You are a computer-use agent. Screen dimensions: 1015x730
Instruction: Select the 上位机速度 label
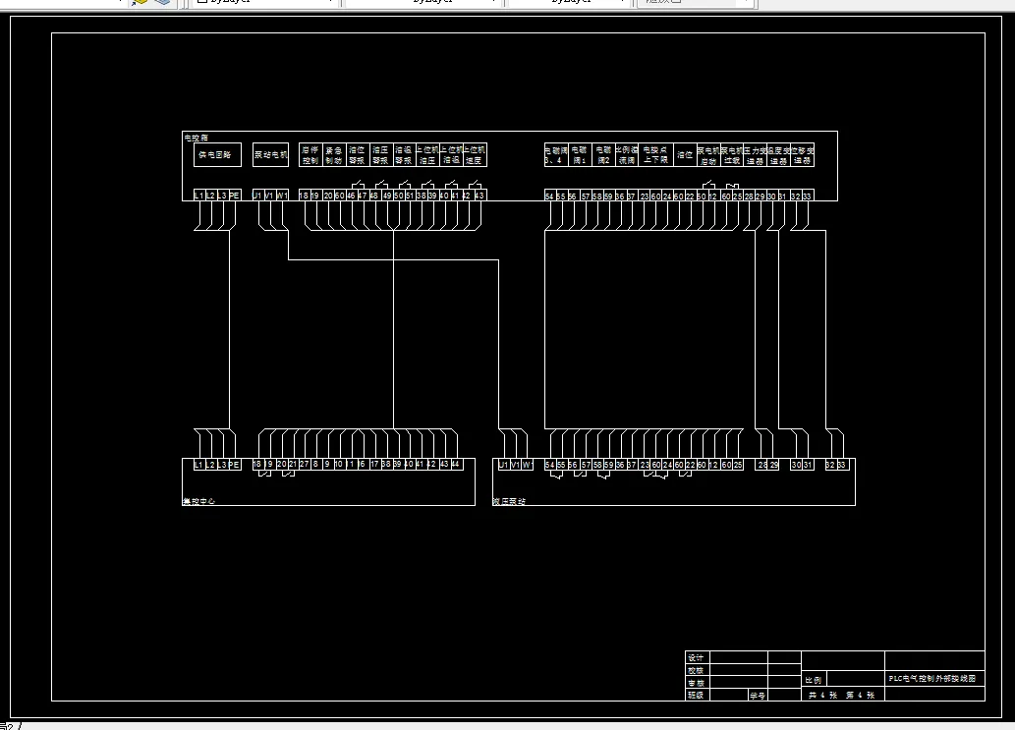coord(475,154)
